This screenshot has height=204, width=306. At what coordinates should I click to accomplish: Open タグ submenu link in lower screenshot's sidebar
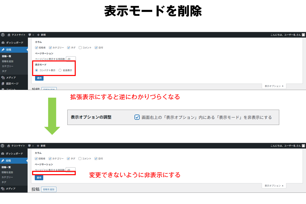4,182
